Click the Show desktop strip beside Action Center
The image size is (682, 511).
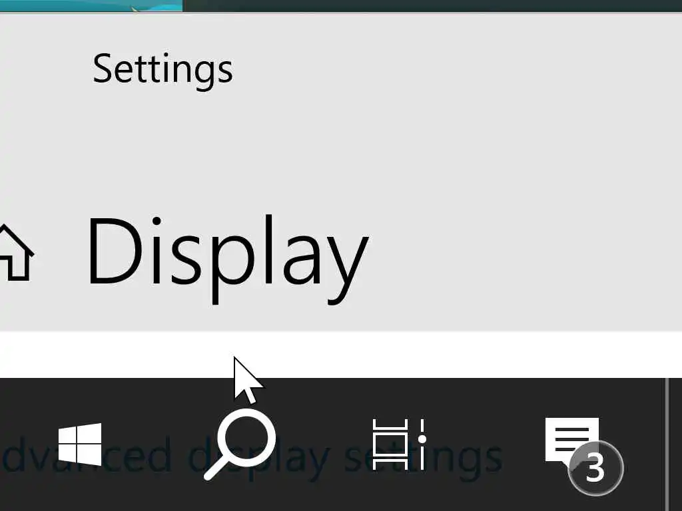tap(675, 444)
